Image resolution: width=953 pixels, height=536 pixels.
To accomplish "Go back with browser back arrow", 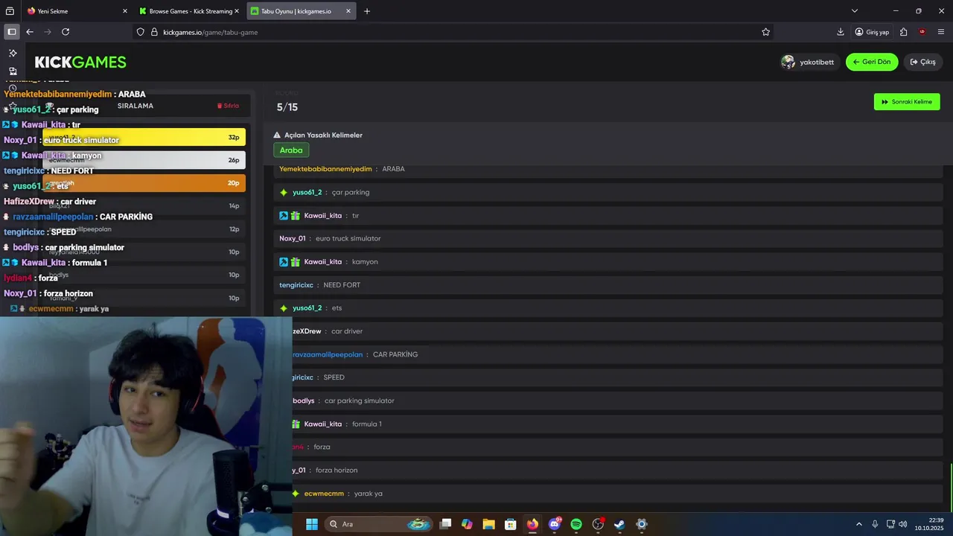I will (30, 32).
